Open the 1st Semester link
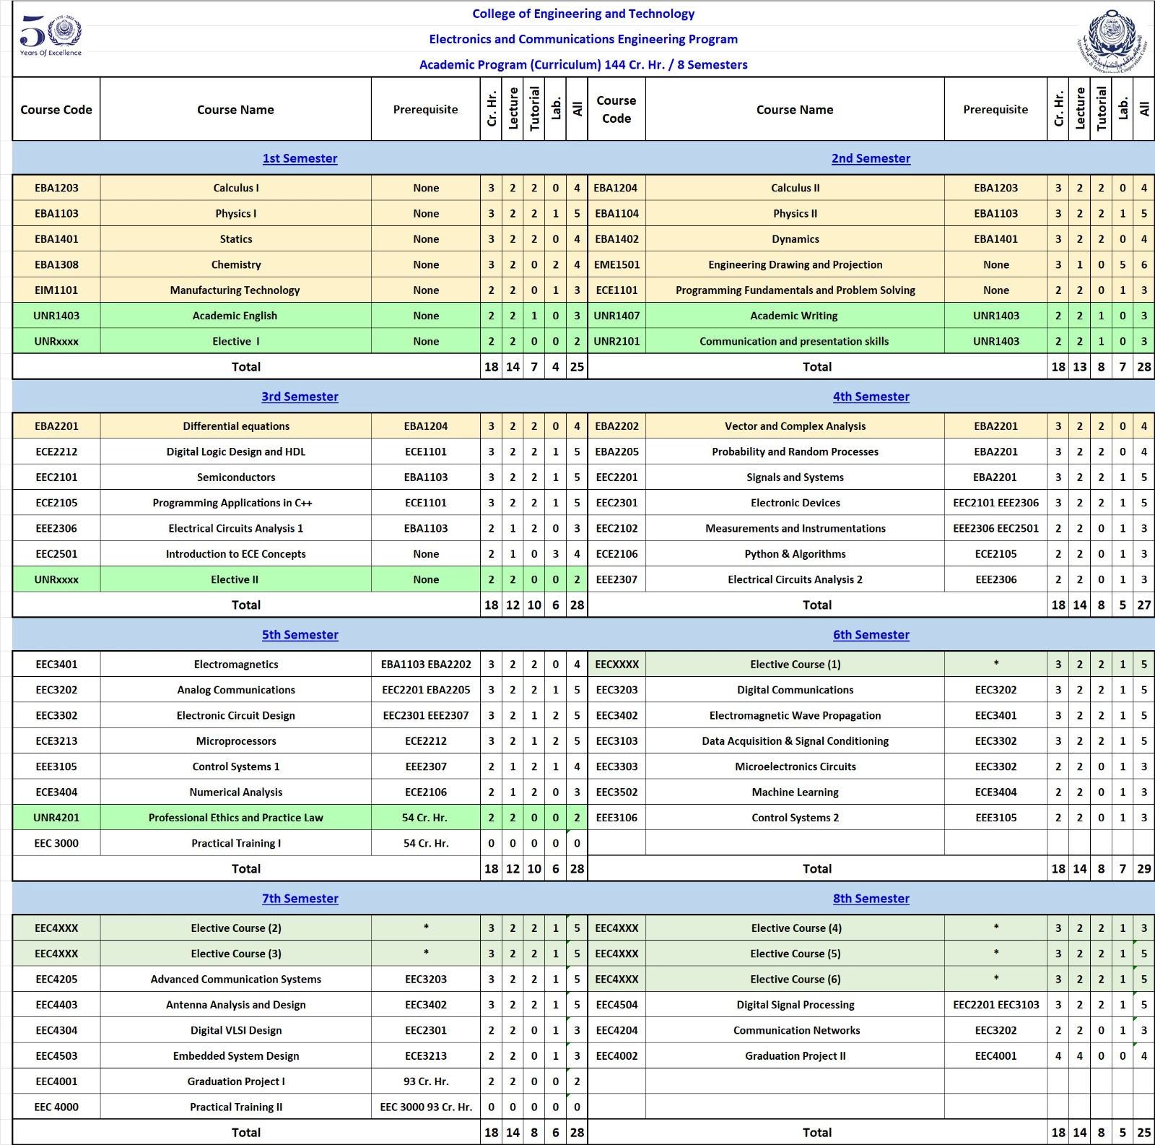Viewport: 1155px width, 1145px height. pyautogui.click(x=300, y=158)
